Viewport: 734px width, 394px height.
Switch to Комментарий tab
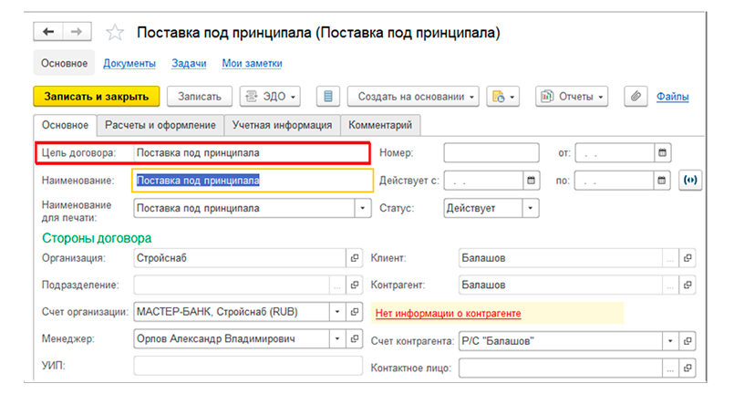(380, 125)
